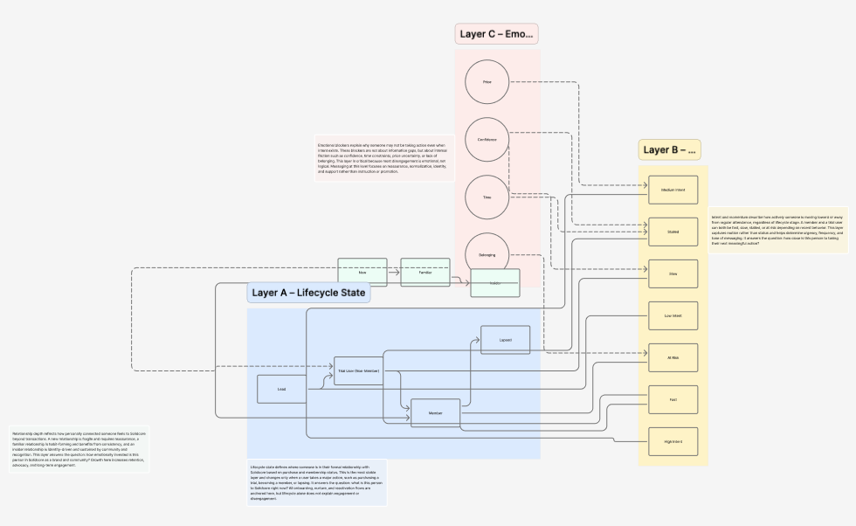Select the Familiar relationship box
This screenshot has height=526, width=856.
[x=425, y=273]
